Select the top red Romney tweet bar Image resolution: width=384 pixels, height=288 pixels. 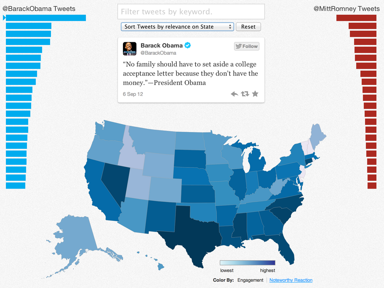click(356, 18)
